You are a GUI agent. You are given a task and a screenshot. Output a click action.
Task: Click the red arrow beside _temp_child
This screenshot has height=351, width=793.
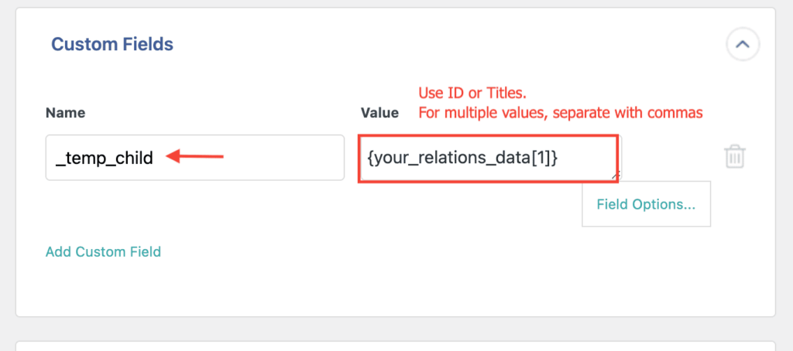pyautogui.click(x=196, y=158)
